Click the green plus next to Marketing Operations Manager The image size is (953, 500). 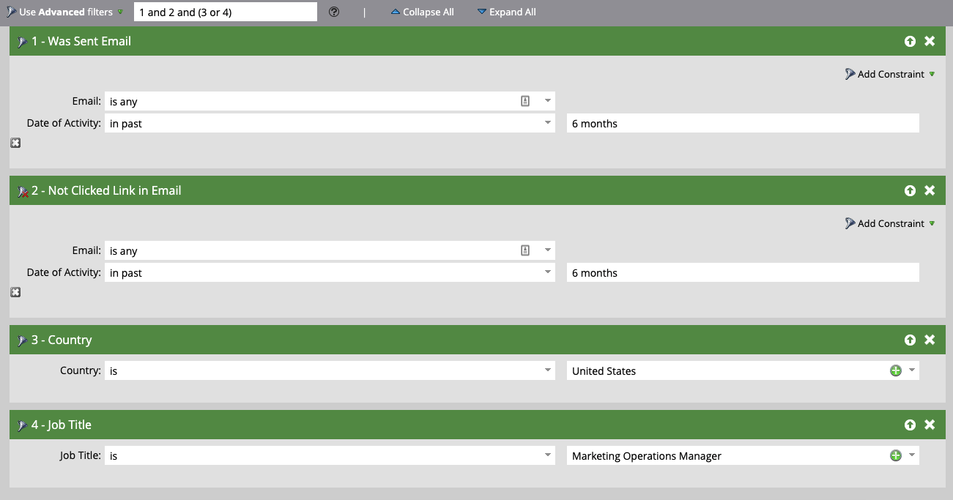click(x=895, y=455)
